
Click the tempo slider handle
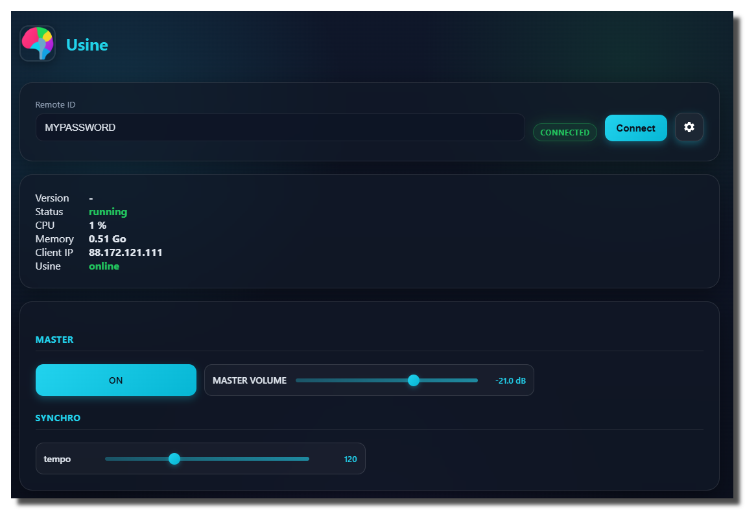174,459
